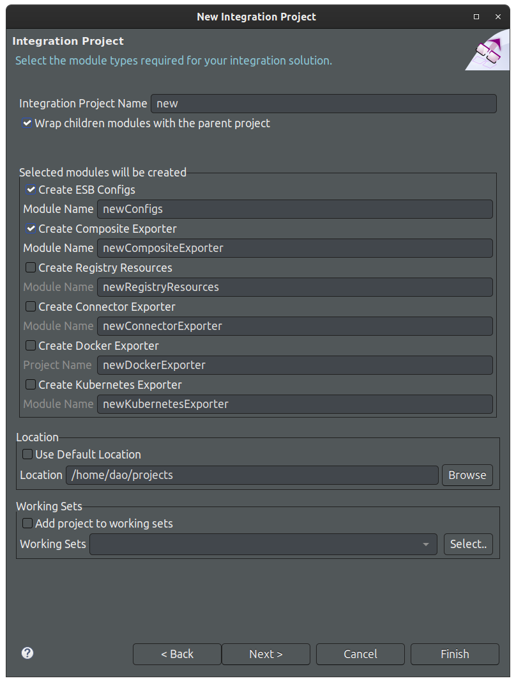This screenshot has height=683, width=516.
Task: Uncheck Create ESB Configs
Action: coord(31,189)
